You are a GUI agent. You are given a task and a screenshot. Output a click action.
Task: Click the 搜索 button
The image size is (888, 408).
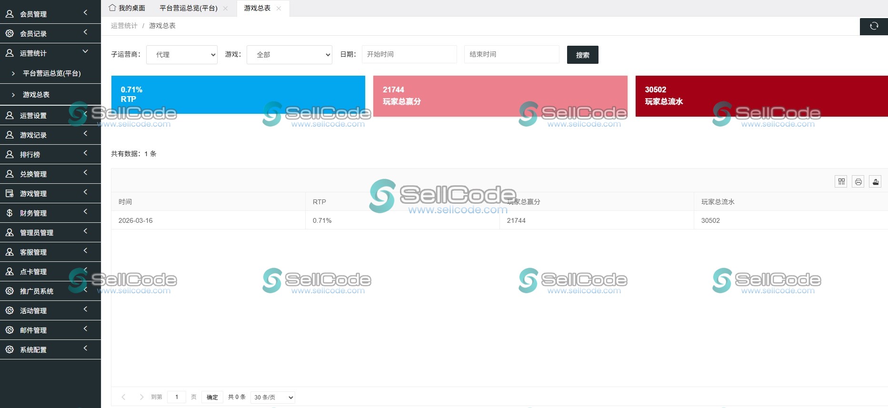(583, 55)
